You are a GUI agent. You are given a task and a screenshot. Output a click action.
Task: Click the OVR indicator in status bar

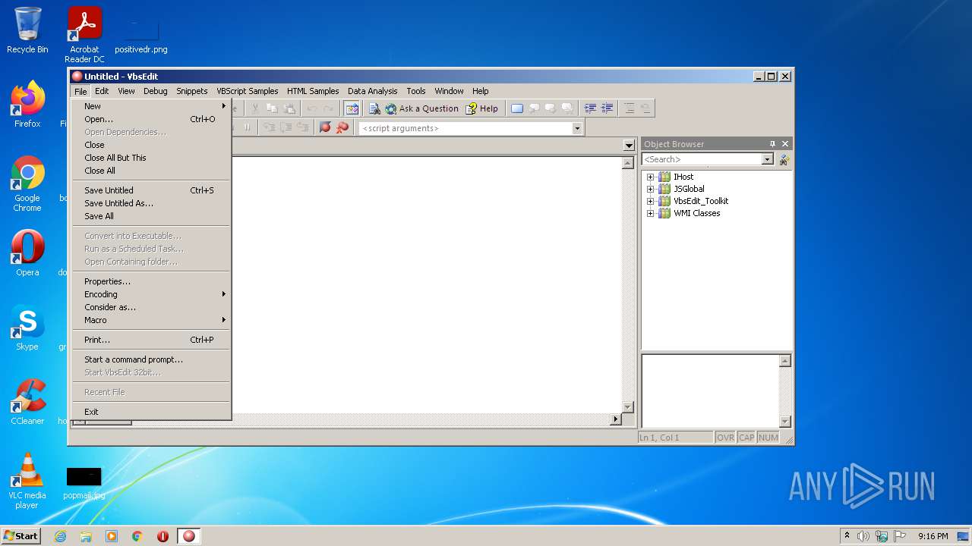(725, 438)
